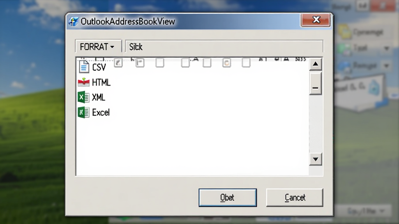399x224 pixels.
Task: Click the vertical scrollbar thumb
Action: pos(315,83)
